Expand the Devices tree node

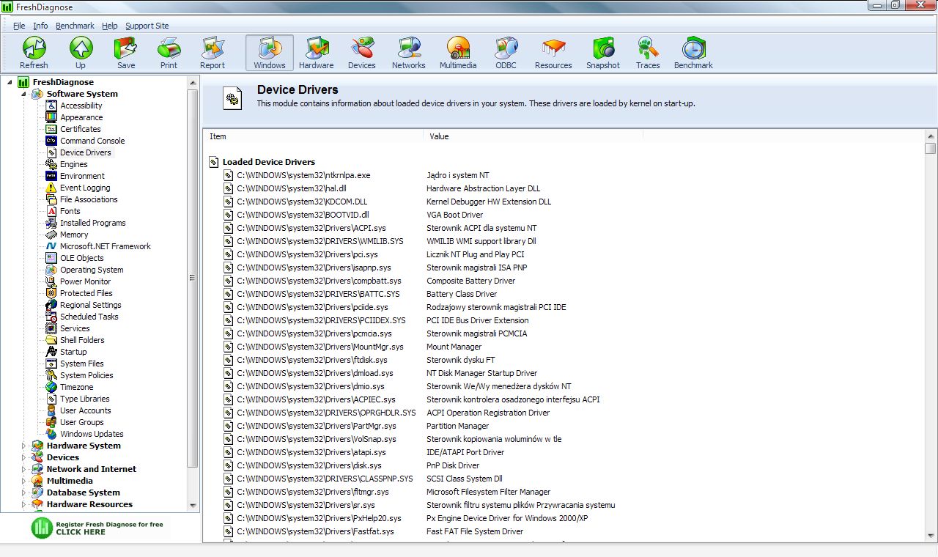tap(23, 457)
